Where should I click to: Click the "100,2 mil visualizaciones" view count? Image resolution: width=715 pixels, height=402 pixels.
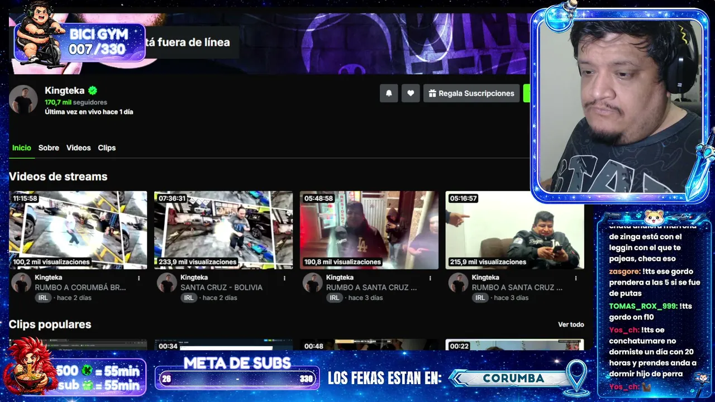(x=51, y=262)
